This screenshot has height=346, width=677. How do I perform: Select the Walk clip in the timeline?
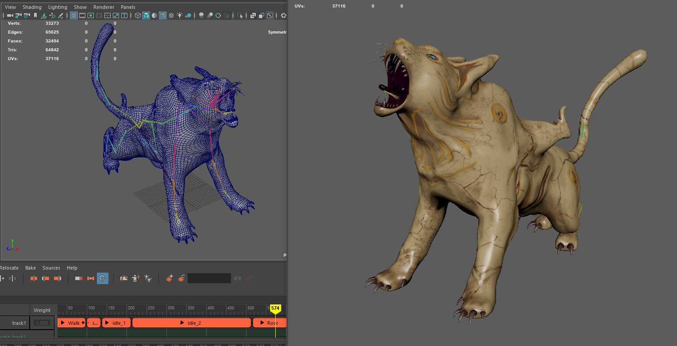71,323
